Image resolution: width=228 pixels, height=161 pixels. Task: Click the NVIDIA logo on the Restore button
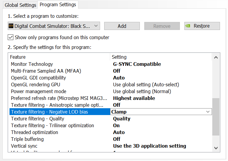point(188,26)
